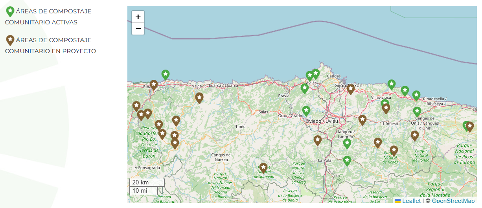
Task: Click the green marker nearest La Pola
Action: click(347, 160)
